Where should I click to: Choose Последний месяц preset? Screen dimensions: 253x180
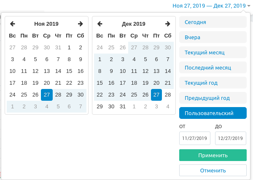pos(213,67)
